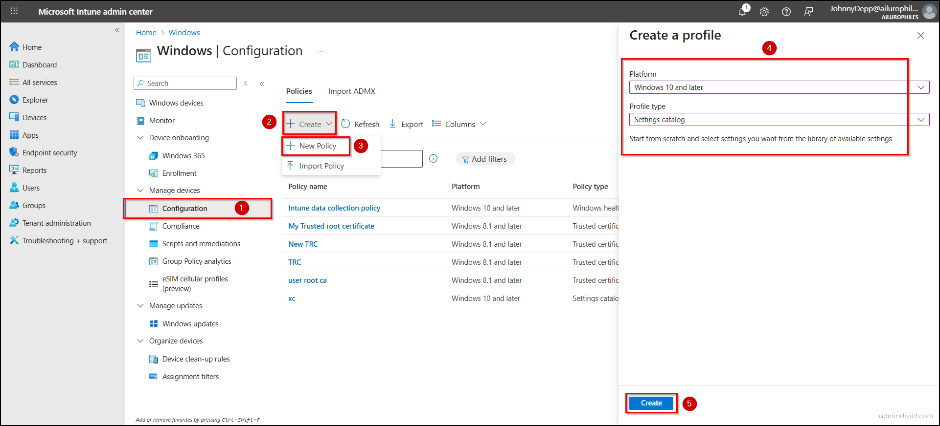This screenshot has width=940, height=426.
Task: Open the notifications bell icon
Action: (x=742, y=12)
